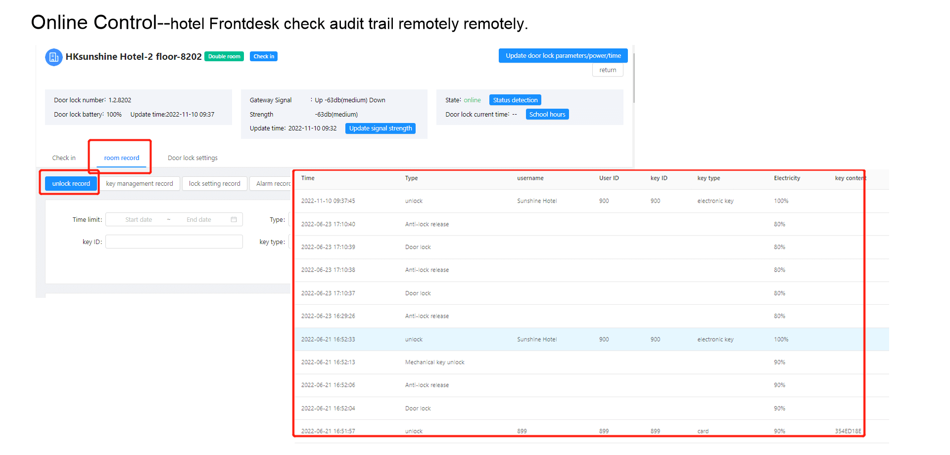Screen dimensions: 950x455
Task: Click the Start date field
Action: [139, 220]
